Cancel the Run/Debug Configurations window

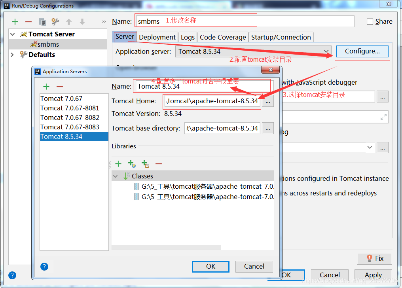click(330, 275)
